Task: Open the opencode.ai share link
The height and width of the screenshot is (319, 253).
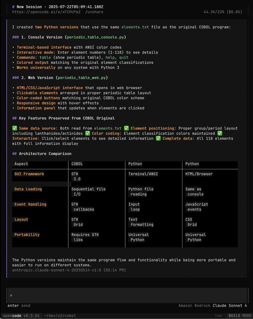Action: (x=47, y=12)
